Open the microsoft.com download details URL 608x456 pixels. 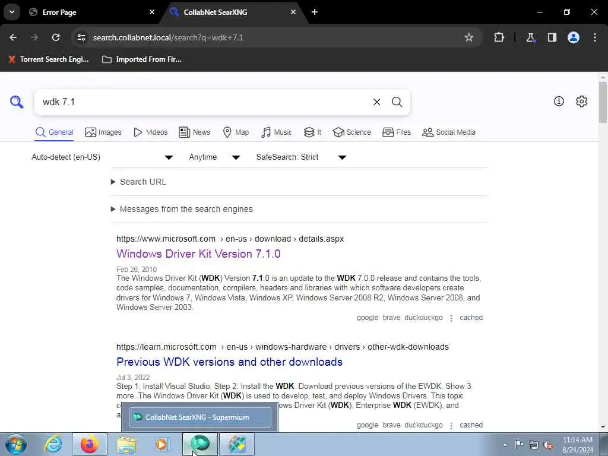pyautogui.click(x=230, y=239)
